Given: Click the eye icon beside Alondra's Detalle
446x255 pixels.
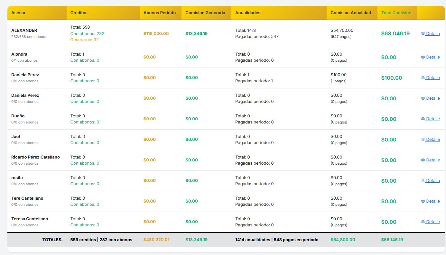Looking at the screenshot, I should [x=423, y=57].
